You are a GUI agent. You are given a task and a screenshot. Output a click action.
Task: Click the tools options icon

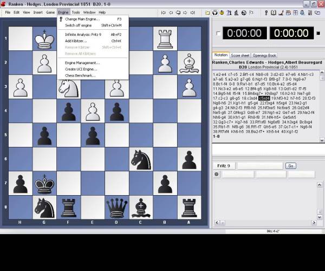point(310,13)
